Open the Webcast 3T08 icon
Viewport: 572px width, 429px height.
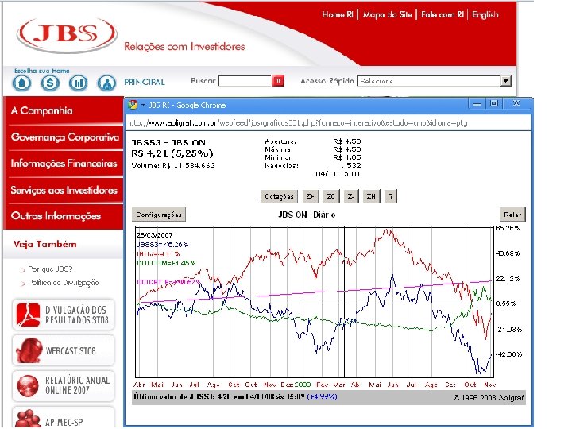coord(29,350)
